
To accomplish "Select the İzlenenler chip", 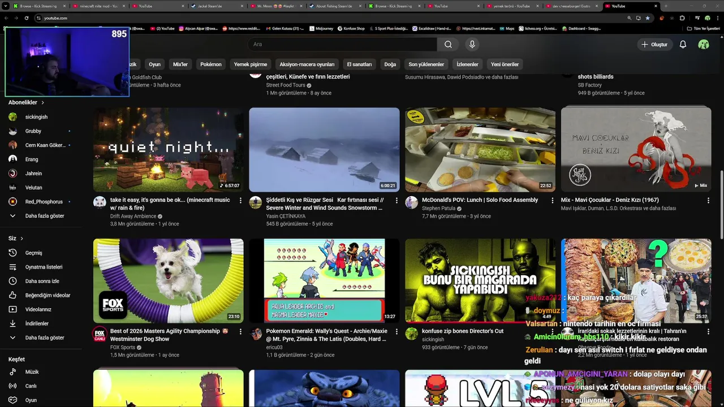I will point(467,64).
